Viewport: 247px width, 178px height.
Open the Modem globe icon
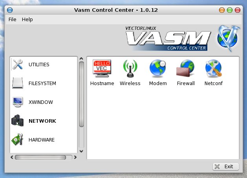(x=158, y=68)
